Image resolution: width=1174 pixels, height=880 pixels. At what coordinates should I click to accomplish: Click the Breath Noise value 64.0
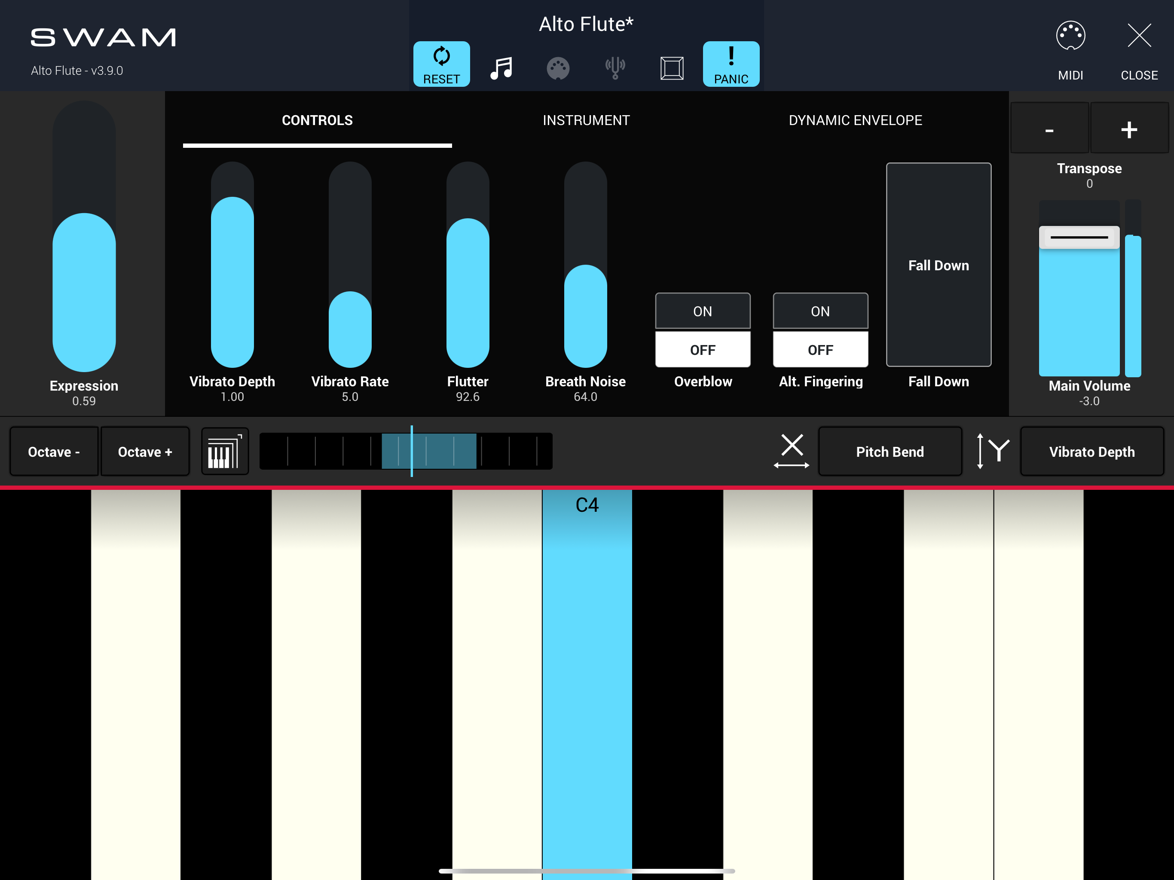point(585,397)
